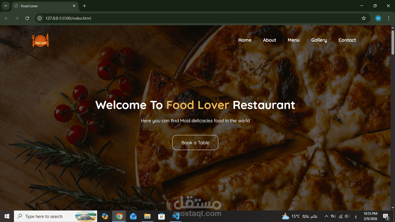Launch the Microsoft Store from the taskbar
The image size is (395, 222).
click(161, 216)
